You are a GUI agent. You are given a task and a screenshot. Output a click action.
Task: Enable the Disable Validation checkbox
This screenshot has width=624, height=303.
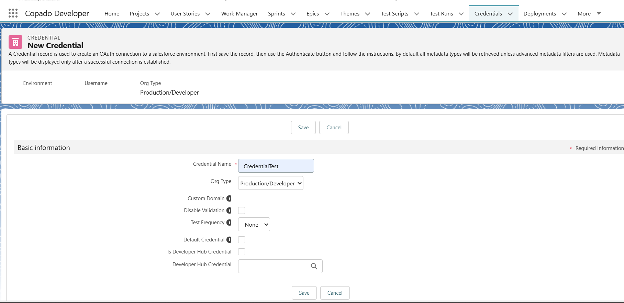(242, 210)
